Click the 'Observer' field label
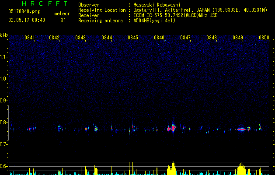Image resolution: width=275 pixels, height=175 pixels. click(89, 5)
